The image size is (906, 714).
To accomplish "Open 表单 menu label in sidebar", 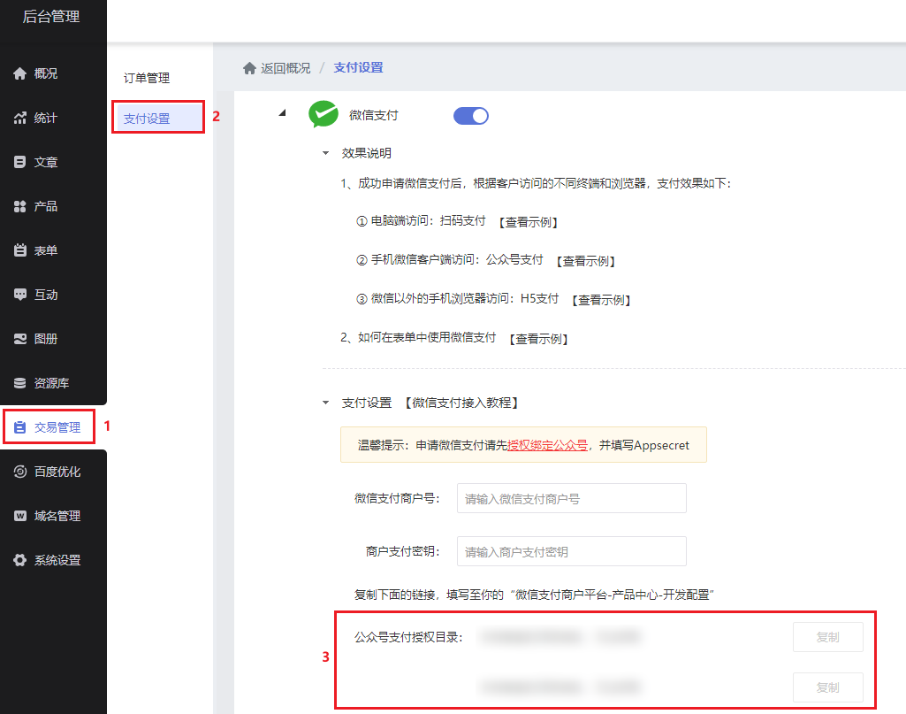I will point(46,250).
